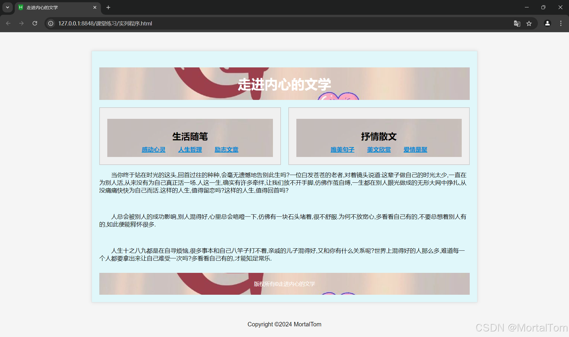Viewport: 569px width, 337px height.
Task: Open the 唯美句子 link
Action: (x=342, y=150)
